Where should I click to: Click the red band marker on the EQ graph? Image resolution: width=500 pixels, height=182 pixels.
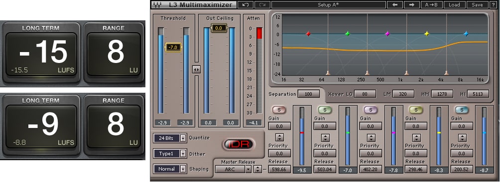point(308,34)
